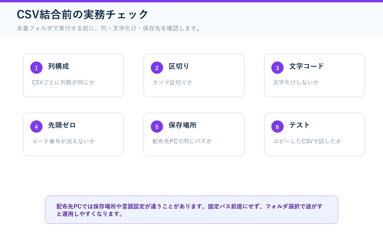Click the page title CSV結合前の実務チェック
This screenshot has width=383, height=245.
(x=82, y=15)
